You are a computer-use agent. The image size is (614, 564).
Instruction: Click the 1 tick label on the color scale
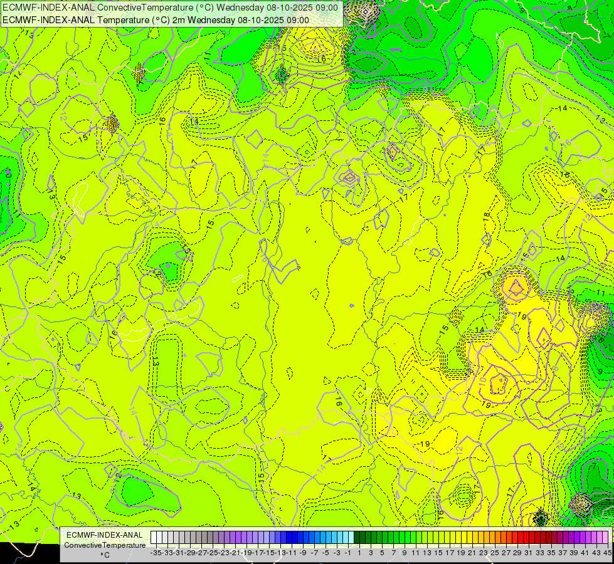pyautogui.click(x=359, y=553)
